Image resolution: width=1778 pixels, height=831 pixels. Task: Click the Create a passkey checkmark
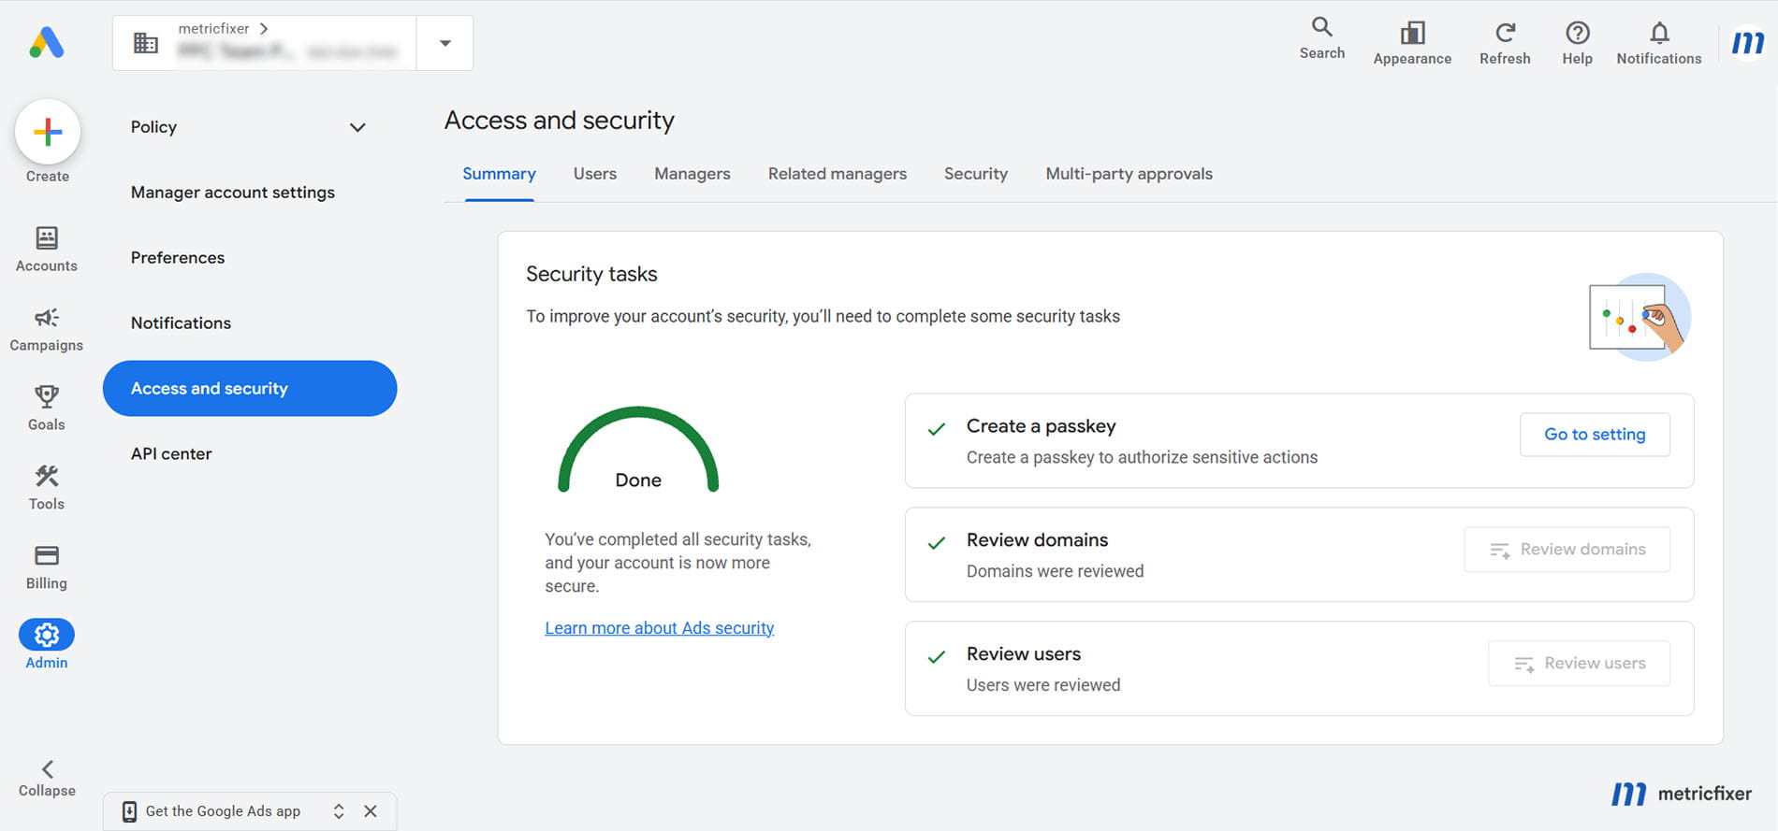pyautogui.click(x=936, y=430)
